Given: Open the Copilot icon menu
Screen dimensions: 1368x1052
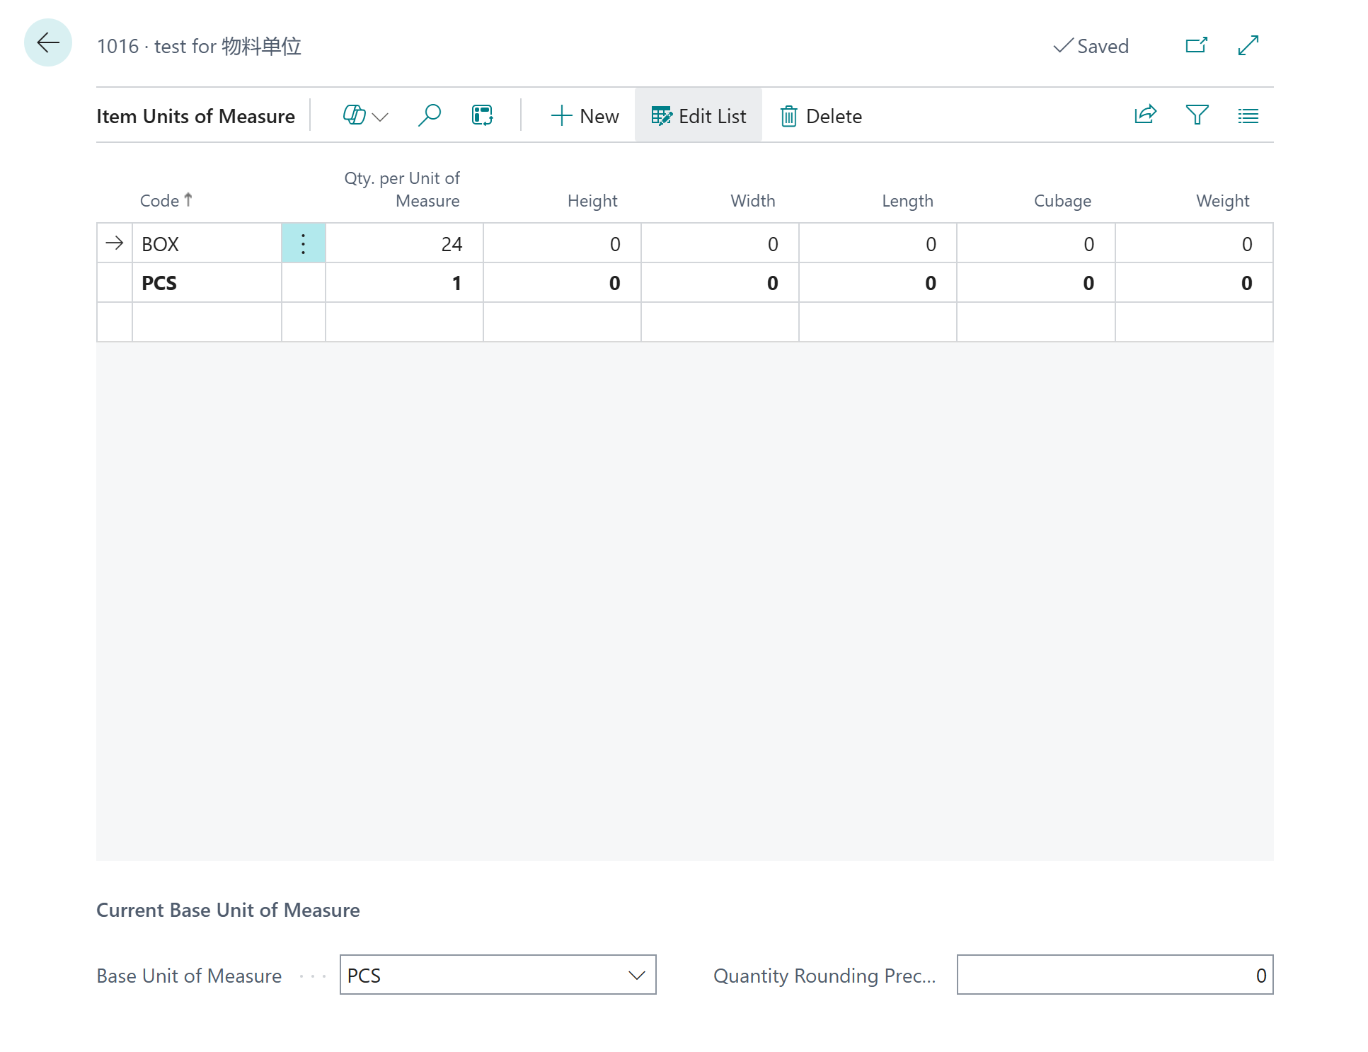Looking at the screenshot, I should 364,115.
